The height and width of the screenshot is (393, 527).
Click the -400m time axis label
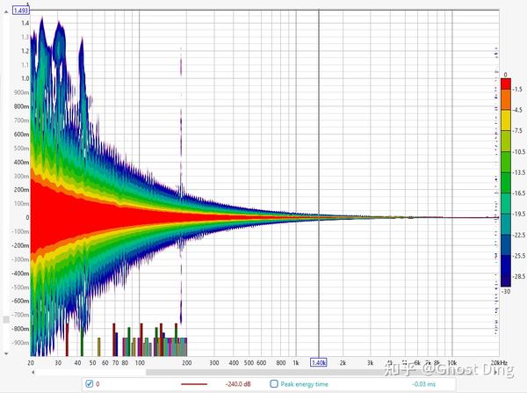(20, 273)
